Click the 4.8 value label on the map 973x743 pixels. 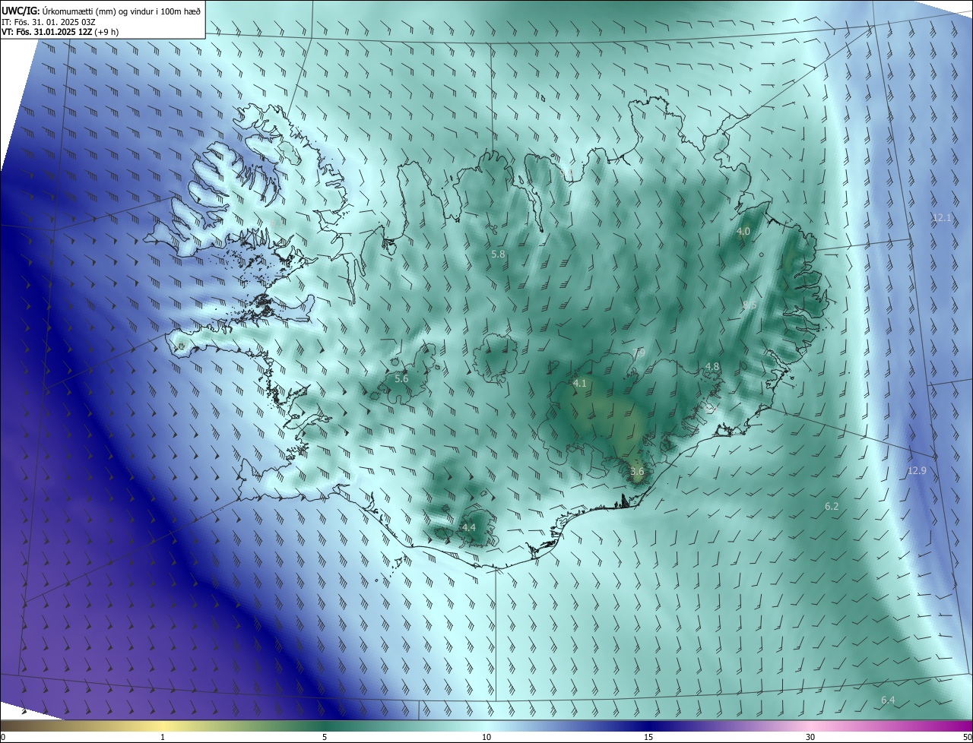point(712,366)
